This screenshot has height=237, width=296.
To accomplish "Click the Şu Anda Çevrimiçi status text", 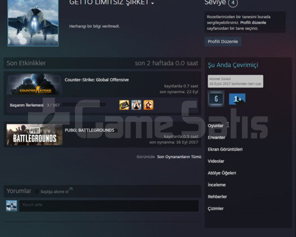I will 233,65.
